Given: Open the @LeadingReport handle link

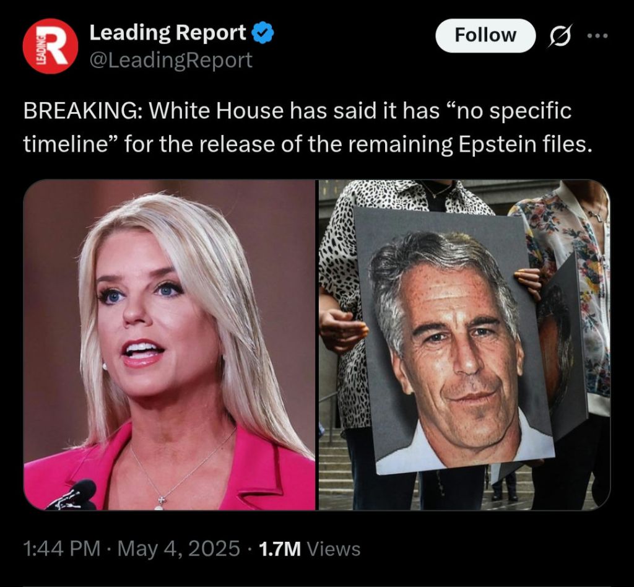Looking at the screenshot, I should [171, 60].
